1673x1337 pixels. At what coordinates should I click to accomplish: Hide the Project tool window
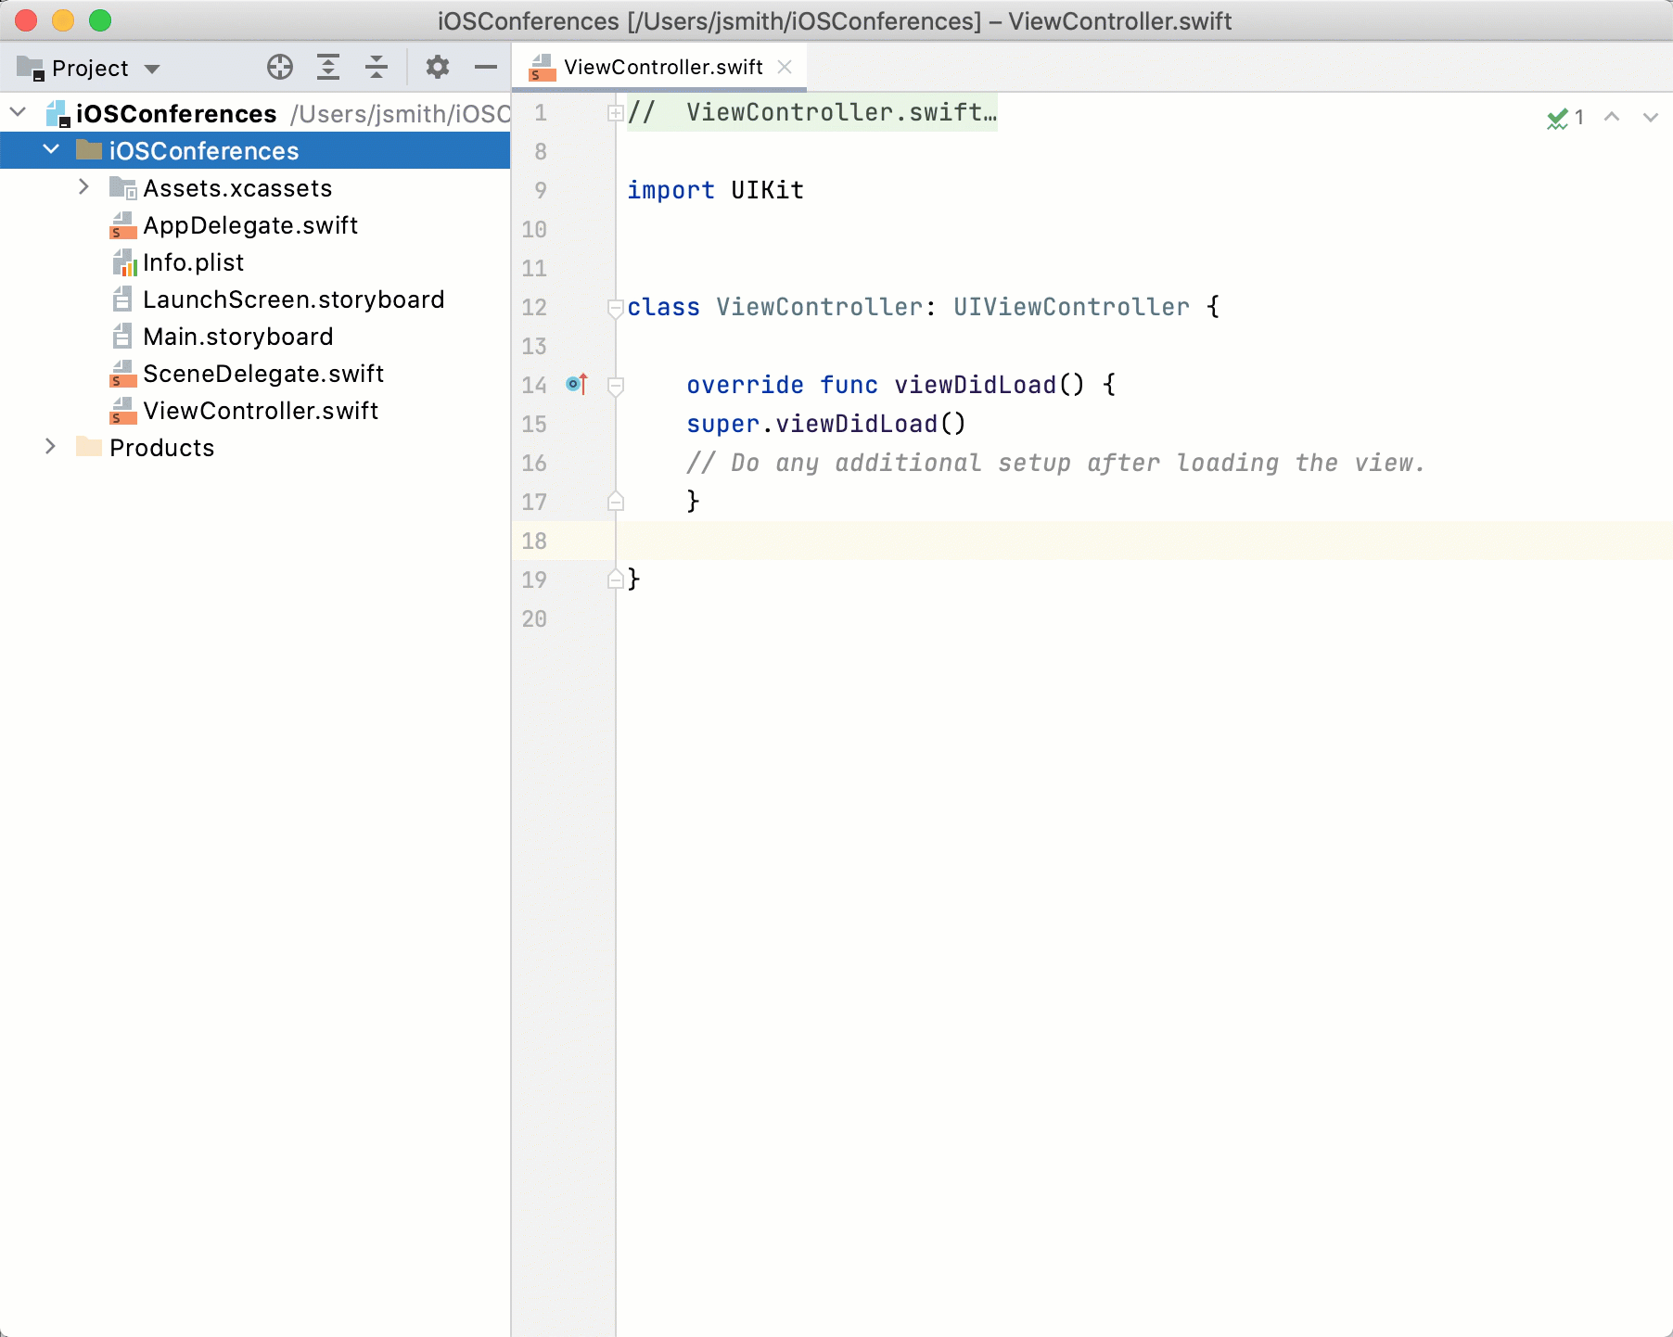(485, 68)
